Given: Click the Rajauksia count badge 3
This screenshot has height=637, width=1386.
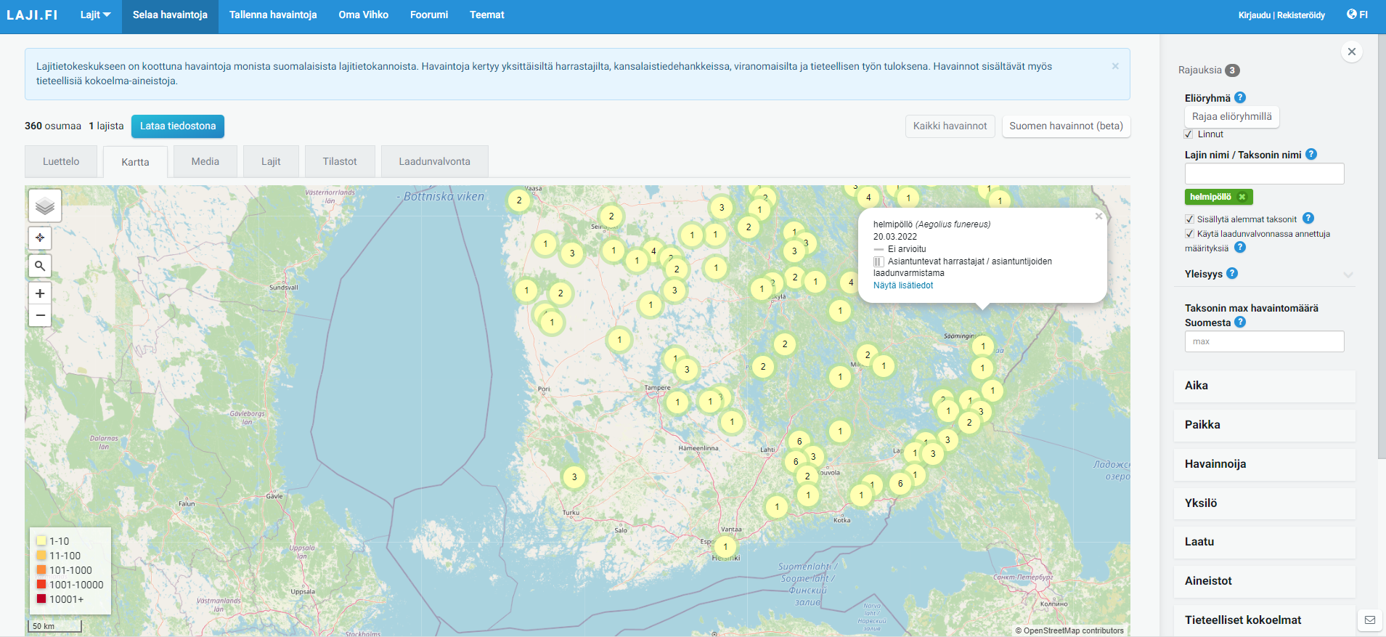Looking at the screenshot, I should click(1232, 70).
